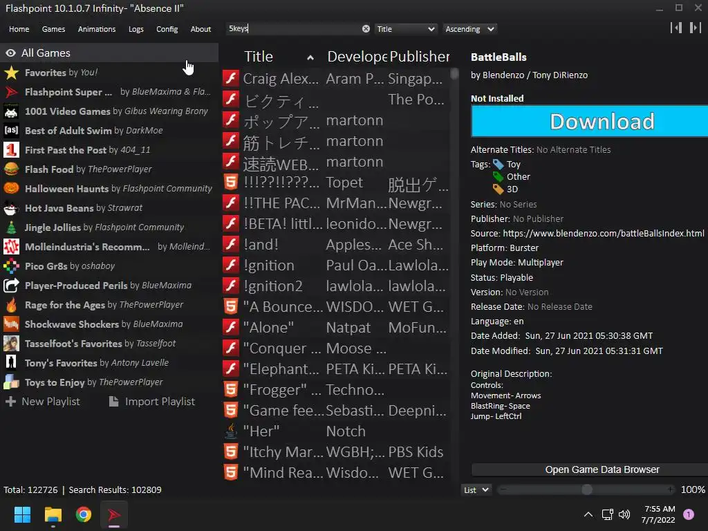Click Open Game Data Browser button
708x531 pixels.
click(x=590, y=469)
